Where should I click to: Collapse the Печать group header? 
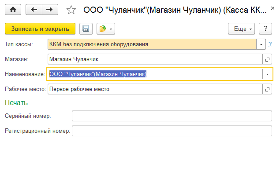click(x=16, y=103)
